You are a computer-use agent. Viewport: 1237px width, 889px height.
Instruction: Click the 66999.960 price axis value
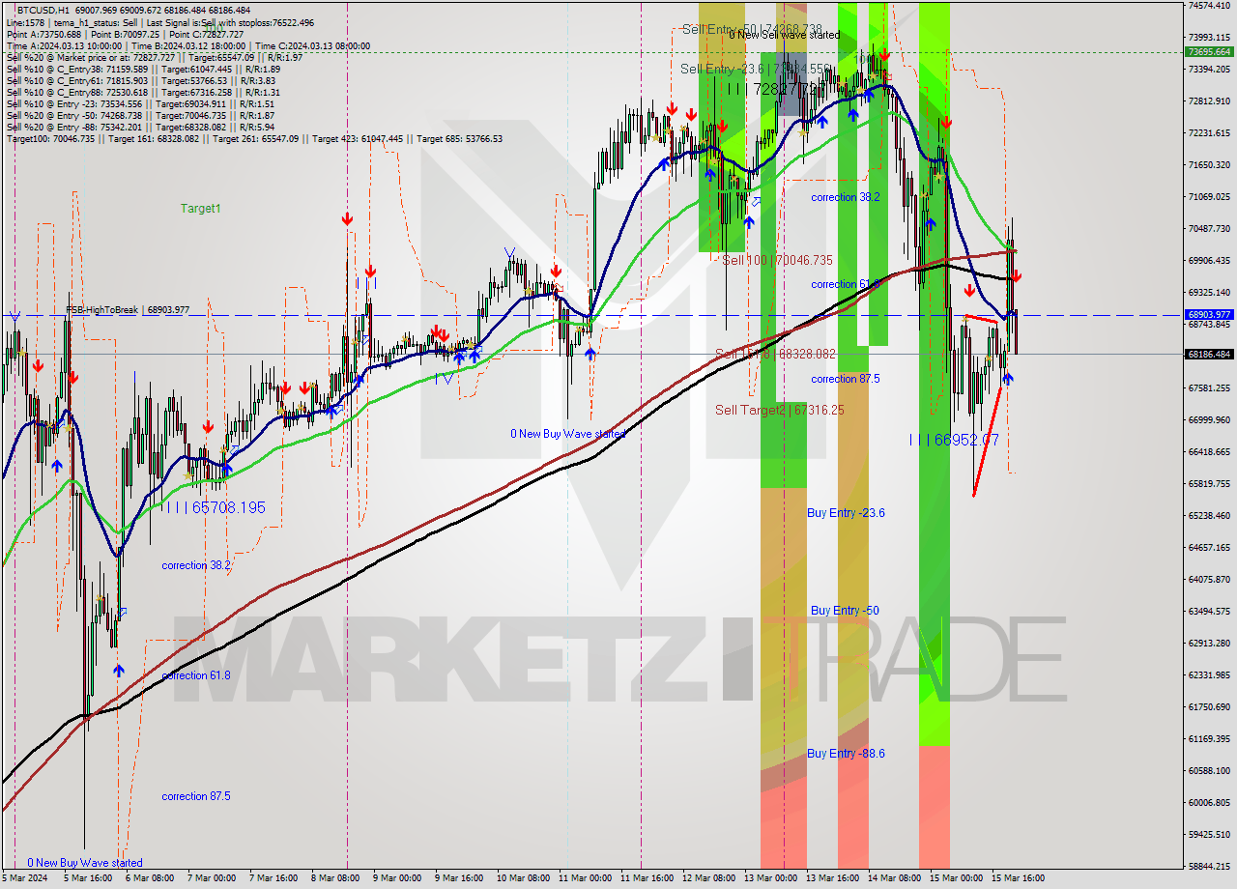tap(1209, 419)
